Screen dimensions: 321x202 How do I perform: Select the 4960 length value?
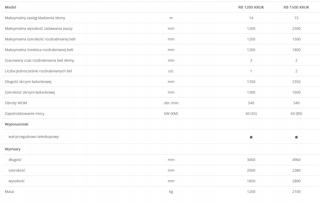(x=296, y=160)
